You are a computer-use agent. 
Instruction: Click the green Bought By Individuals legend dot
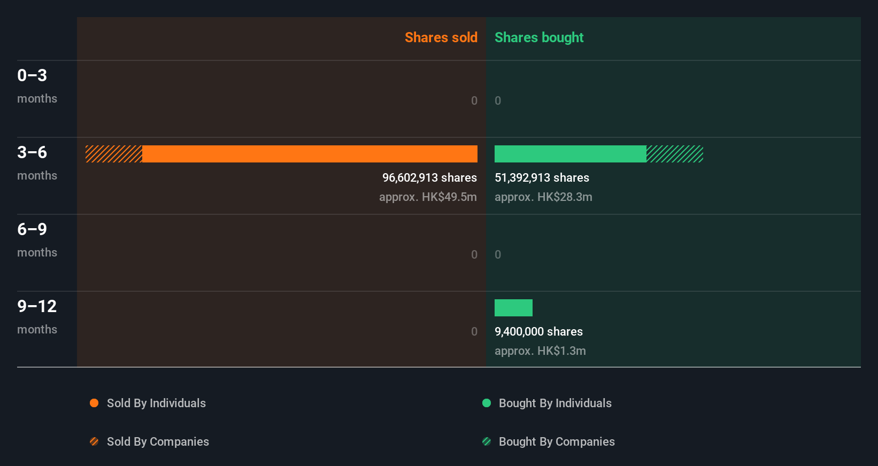coord(487,403)
